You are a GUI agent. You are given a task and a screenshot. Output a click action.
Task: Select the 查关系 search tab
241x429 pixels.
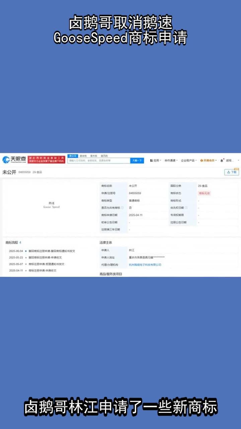tap(94, 156)
